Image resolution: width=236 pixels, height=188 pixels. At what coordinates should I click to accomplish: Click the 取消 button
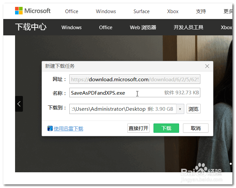pyautogui.click(x=196, y=128)
